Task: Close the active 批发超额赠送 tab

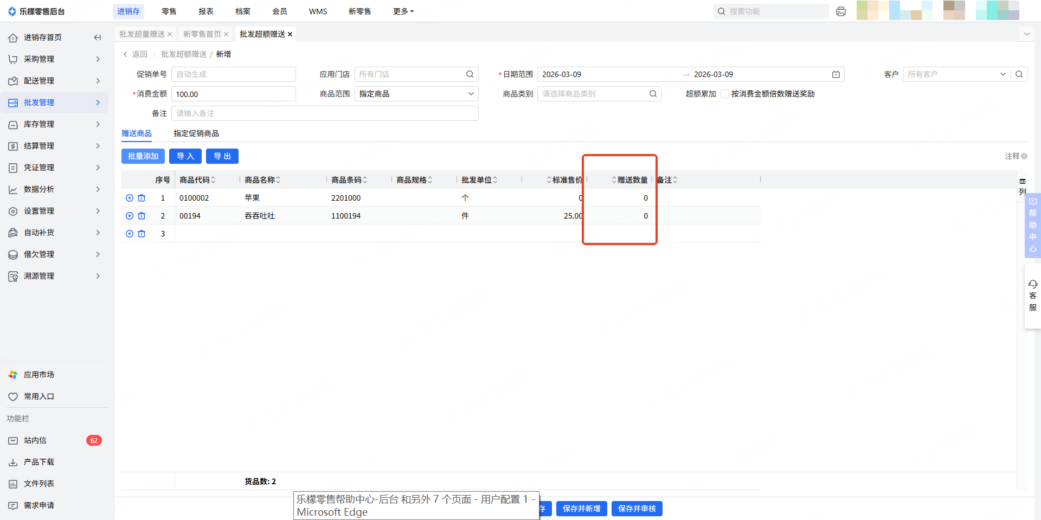Action: [x=290, y=34]
